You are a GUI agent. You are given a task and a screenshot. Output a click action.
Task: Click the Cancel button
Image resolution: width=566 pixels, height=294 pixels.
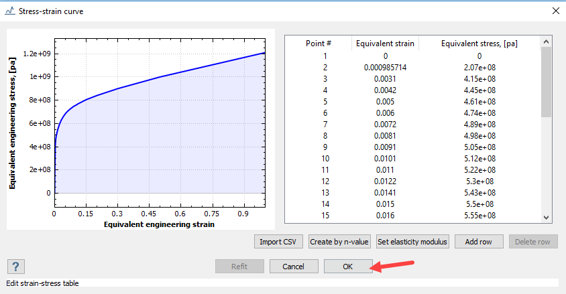(294, 267)
